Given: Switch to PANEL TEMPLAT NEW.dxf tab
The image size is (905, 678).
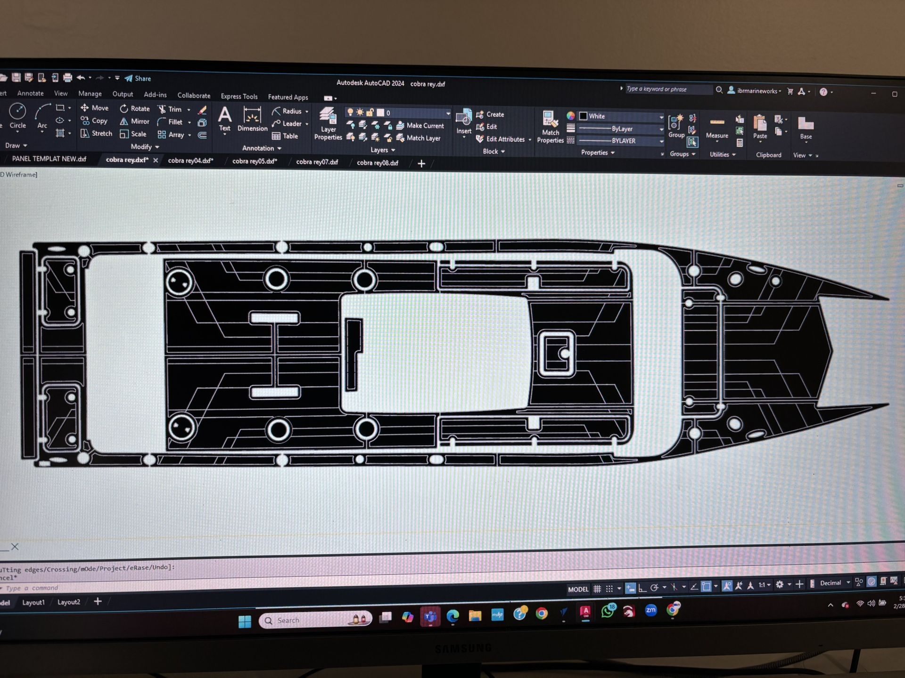Looking at the screenshot, I should 49,159.
